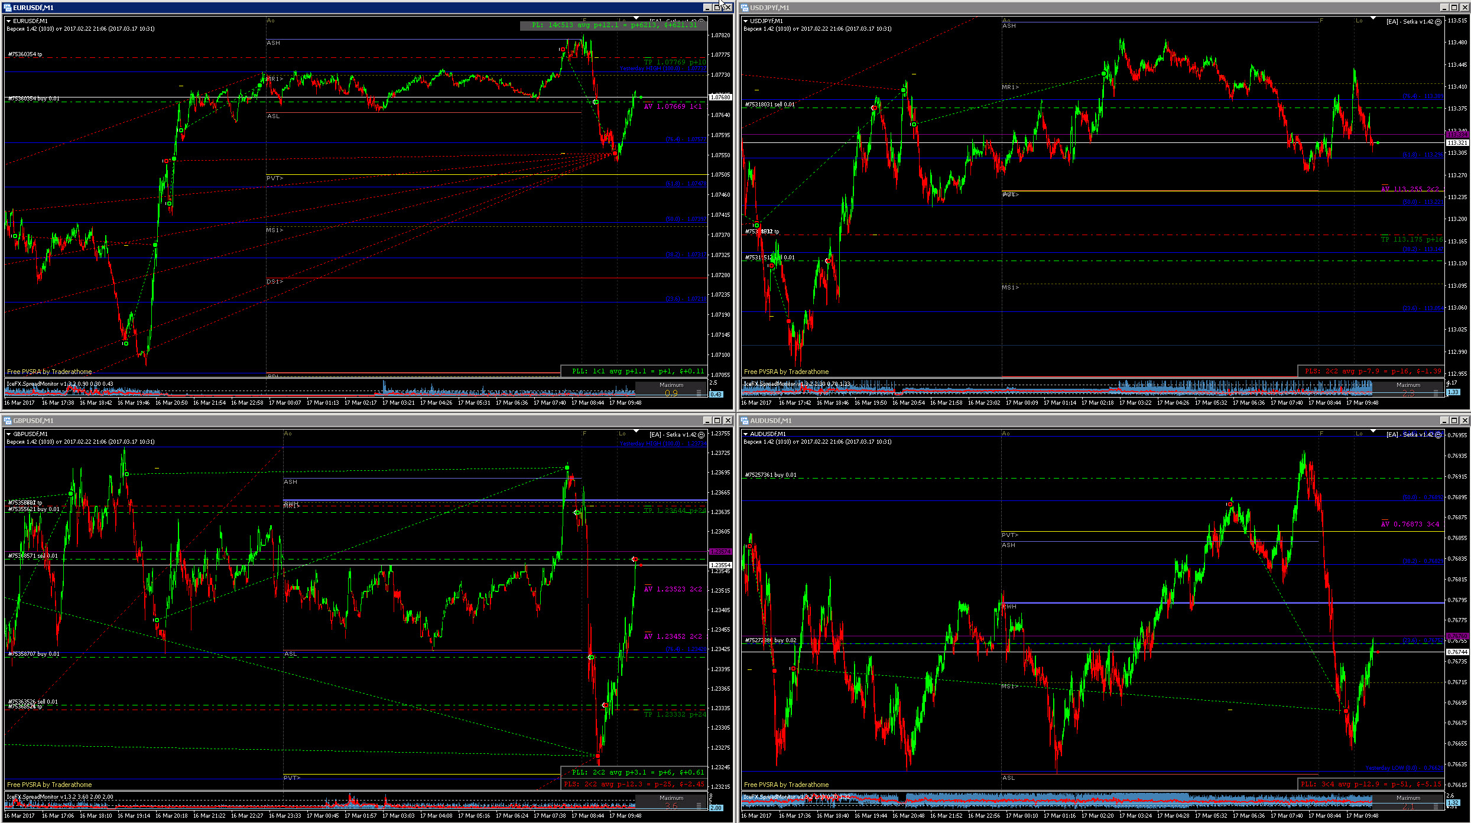Select the '#75360354 buy 0.01' order label
Screen dimensions: 1471x823
tap(34, 99)
